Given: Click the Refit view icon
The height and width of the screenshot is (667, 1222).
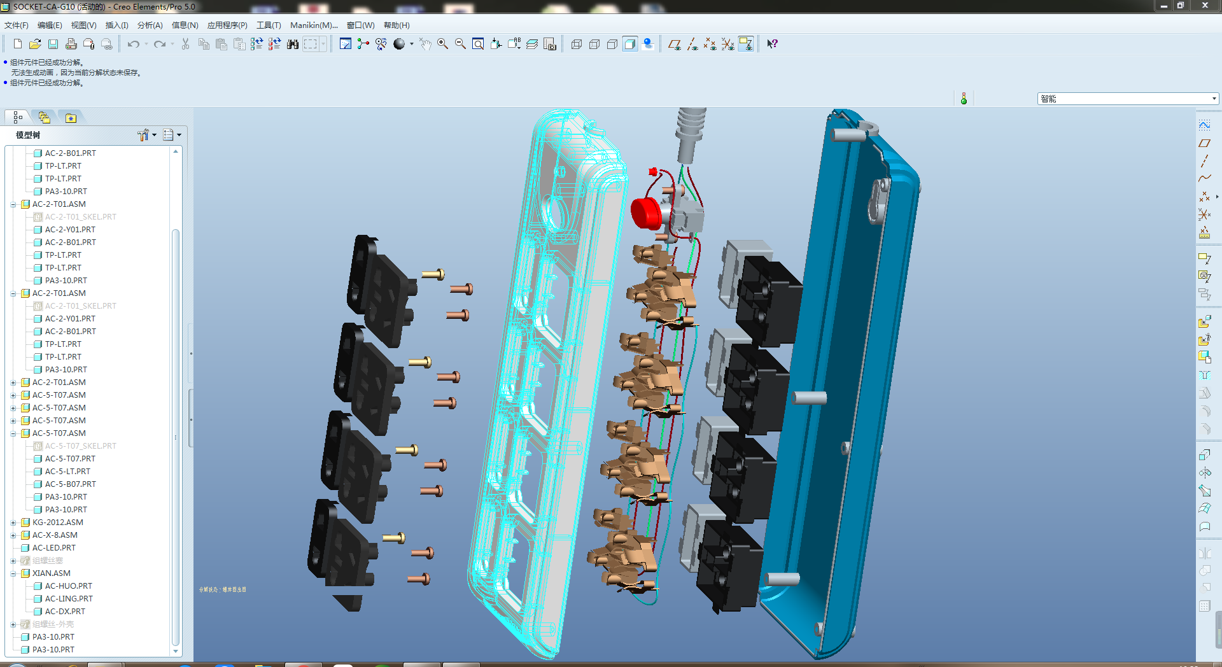Looking at the screenshot, I should tap(478, 44).
